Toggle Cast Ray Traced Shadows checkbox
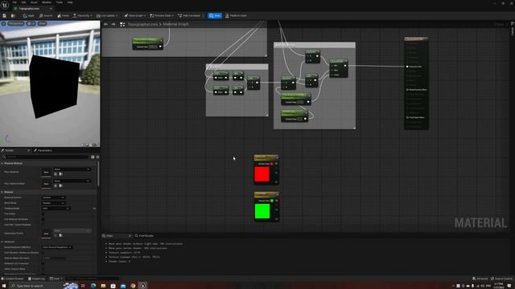This screenshot has height=289, width=515. [43, 225]
